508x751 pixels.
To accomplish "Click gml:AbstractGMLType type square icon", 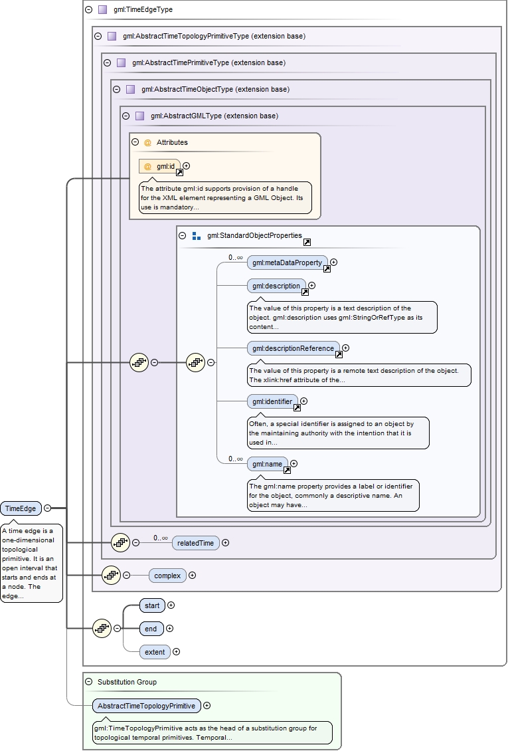I will [139, 116].
